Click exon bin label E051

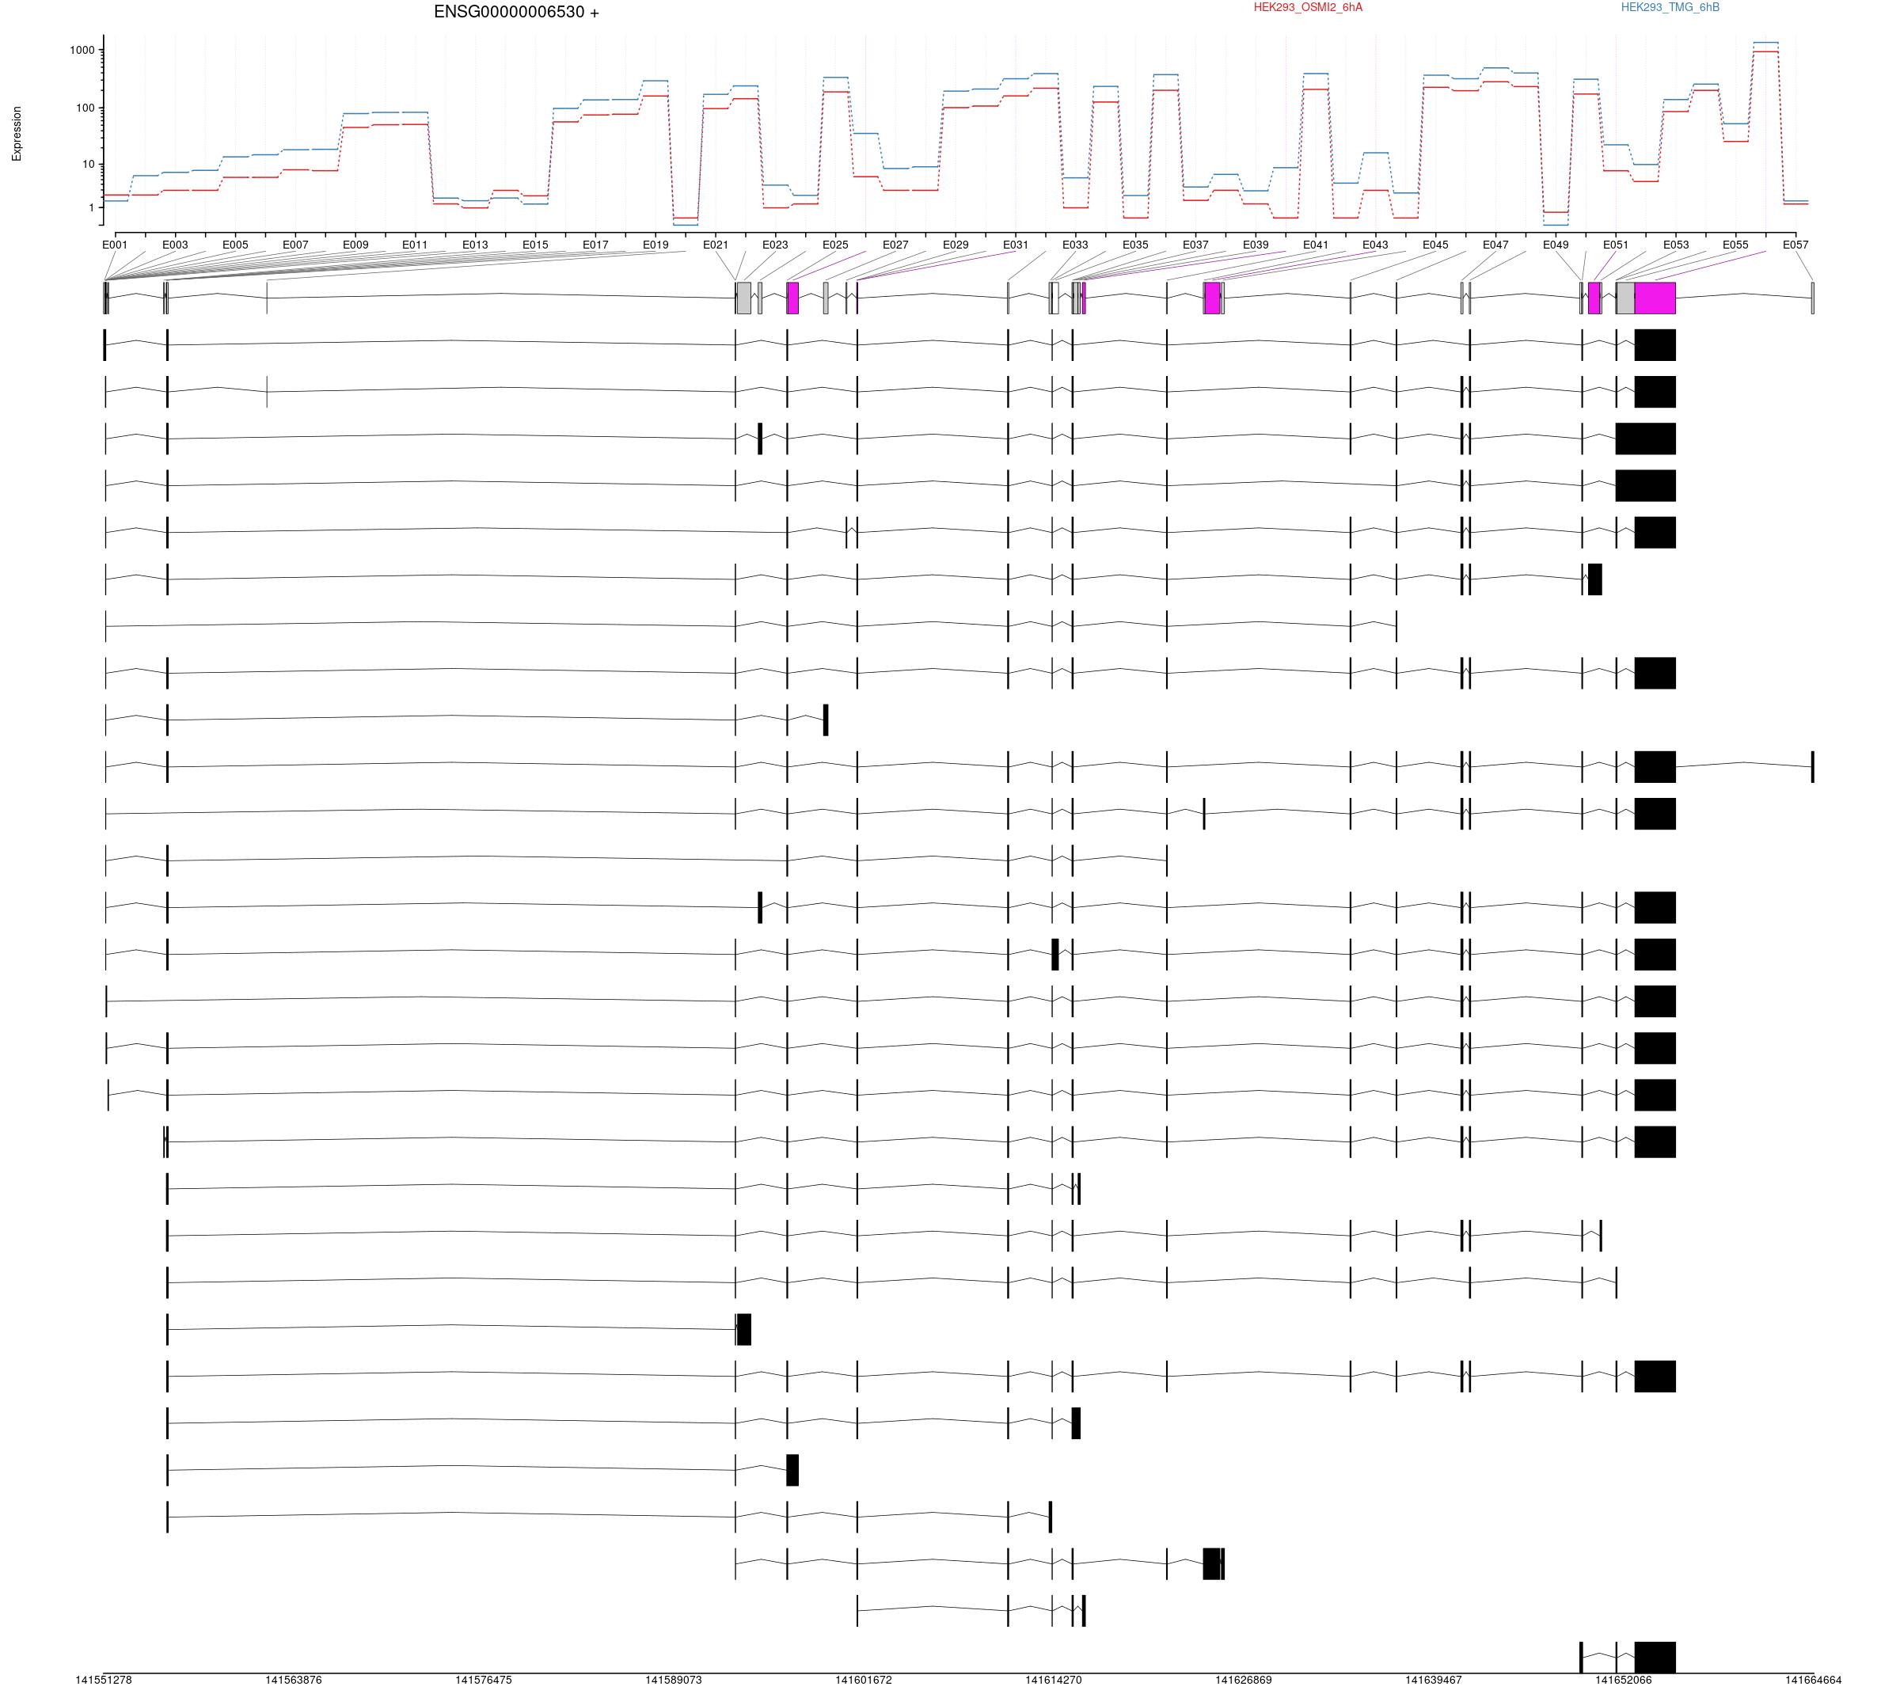1616,245
